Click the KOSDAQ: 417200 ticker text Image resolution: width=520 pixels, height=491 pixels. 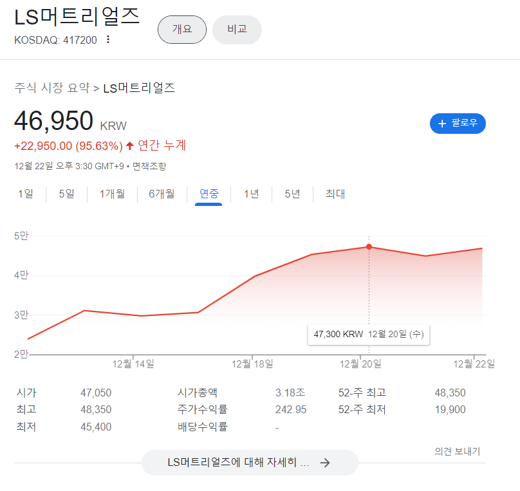pos(55,40)
